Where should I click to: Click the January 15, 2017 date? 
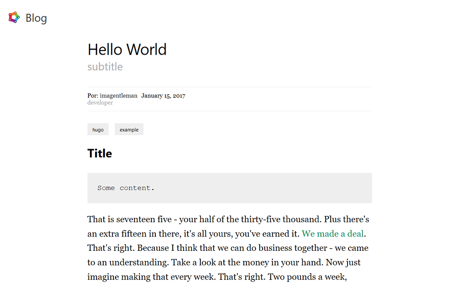coord(163,96)
